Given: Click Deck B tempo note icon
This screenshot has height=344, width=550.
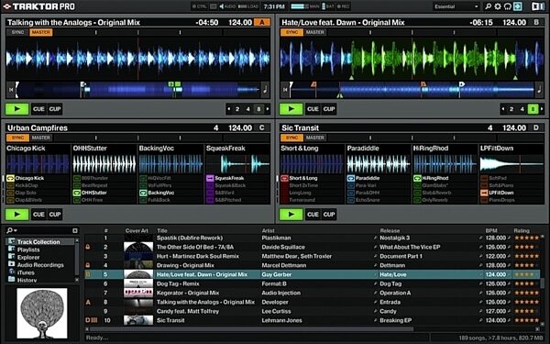Looking at the screenshot, I should [x=539, y=90].
